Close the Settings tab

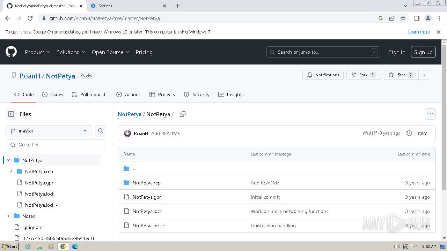(x=165, y=6)
